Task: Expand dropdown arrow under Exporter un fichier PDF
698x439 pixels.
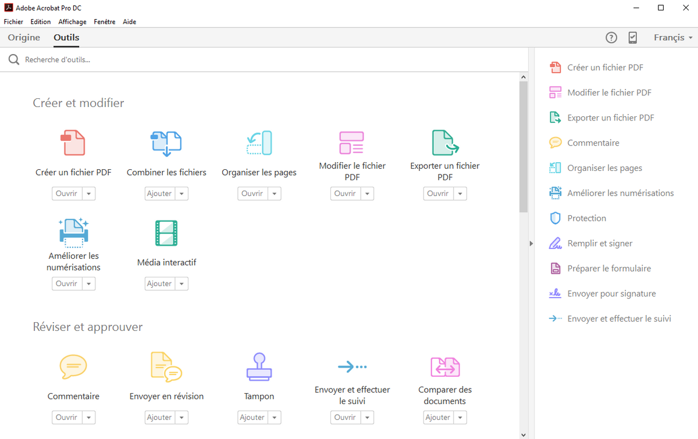Action: [x=460, y=194]
